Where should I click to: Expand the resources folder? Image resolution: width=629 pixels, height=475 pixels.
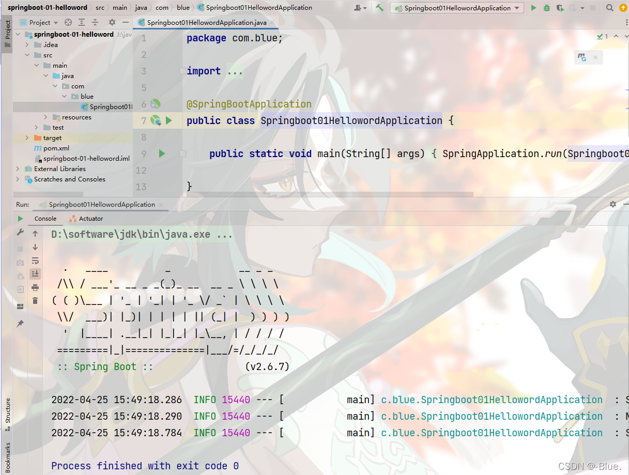[x=46, y=117]
